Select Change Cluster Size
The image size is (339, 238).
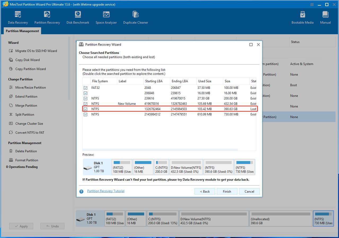pos(26,124)
